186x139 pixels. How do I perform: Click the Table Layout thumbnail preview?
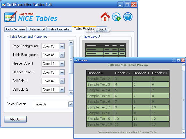coord(105,49)
